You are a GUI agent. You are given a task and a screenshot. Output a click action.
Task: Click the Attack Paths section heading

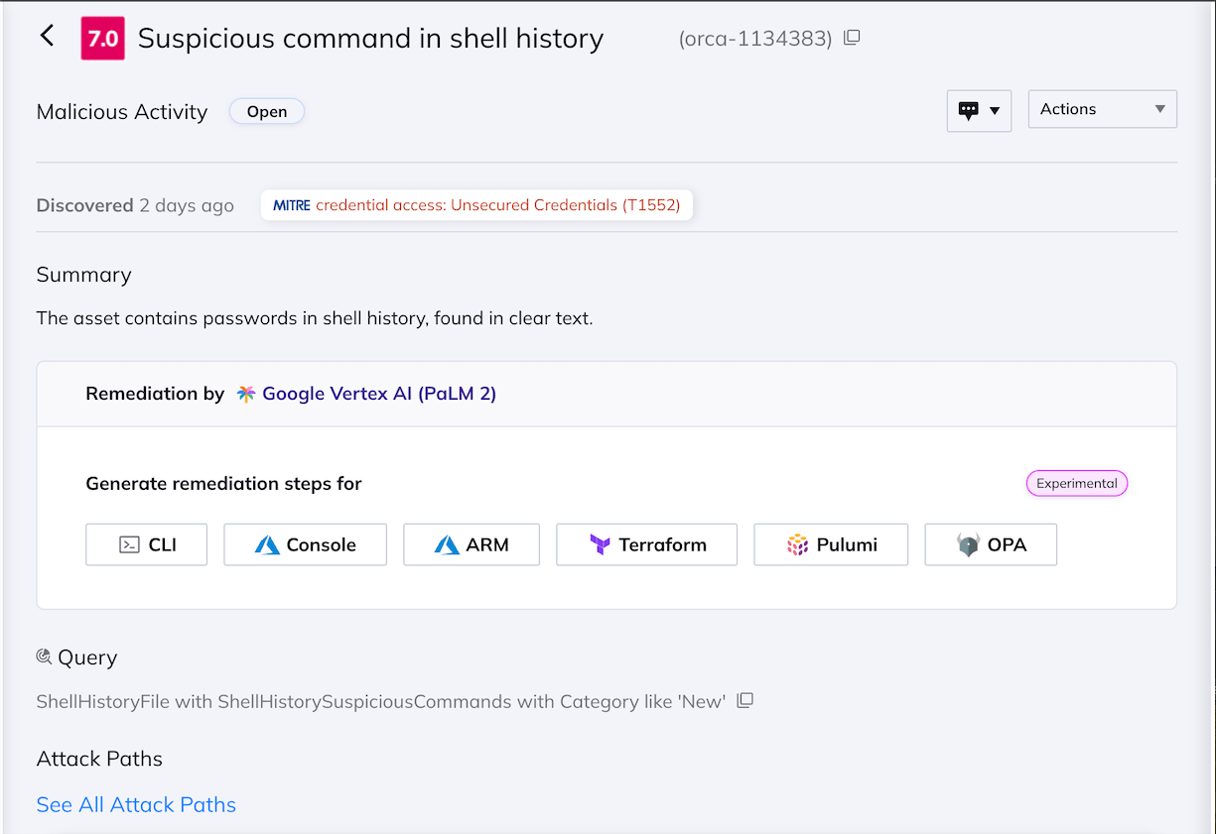click(x=99, y=758)
